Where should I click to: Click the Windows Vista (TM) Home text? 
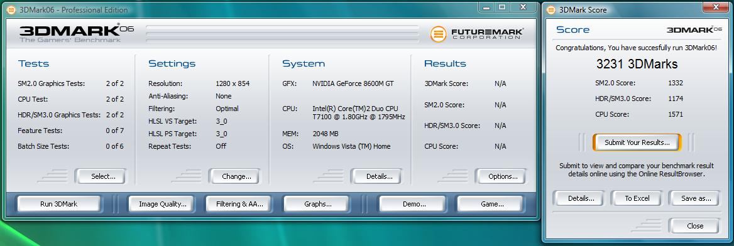pyautogui.click(x=351, y=146)
